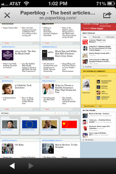116x174 pixels.
Task: Go forward with the right triangle
Action: [31, 166]
